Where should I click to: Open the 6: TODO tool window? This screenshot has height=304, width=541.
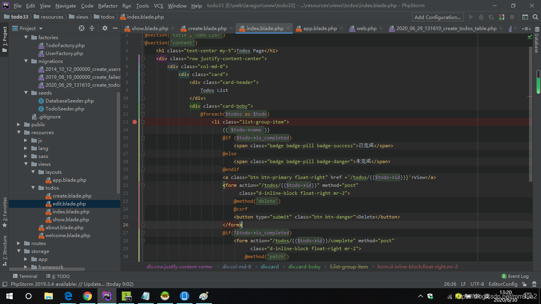pos(57,276)
